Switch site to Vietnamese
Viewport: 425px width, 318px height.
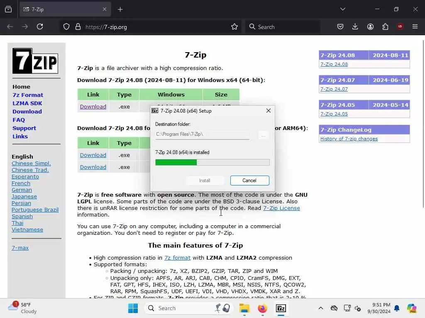27,229
